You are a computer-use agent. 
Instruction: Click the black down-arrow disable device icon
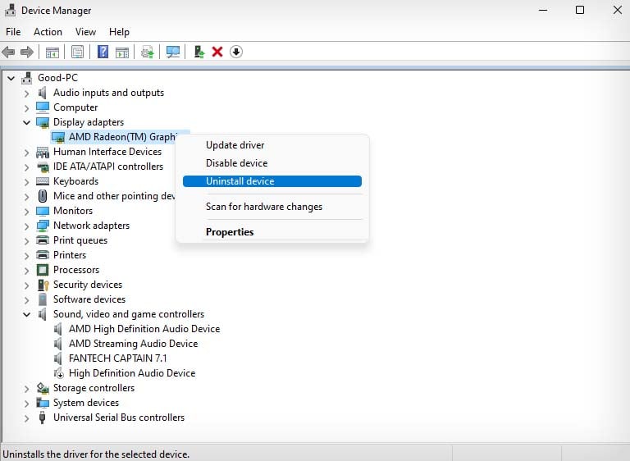coord(236,52)
